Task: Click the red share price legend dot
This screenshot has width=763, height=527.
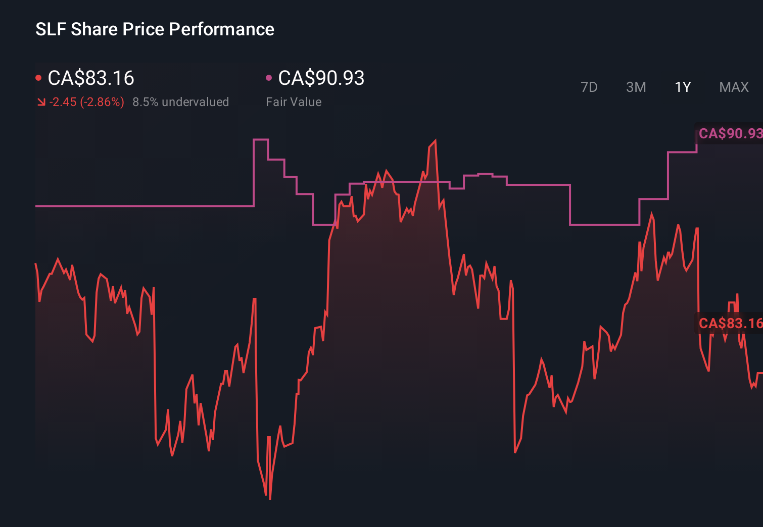Action: pos(38,78)
